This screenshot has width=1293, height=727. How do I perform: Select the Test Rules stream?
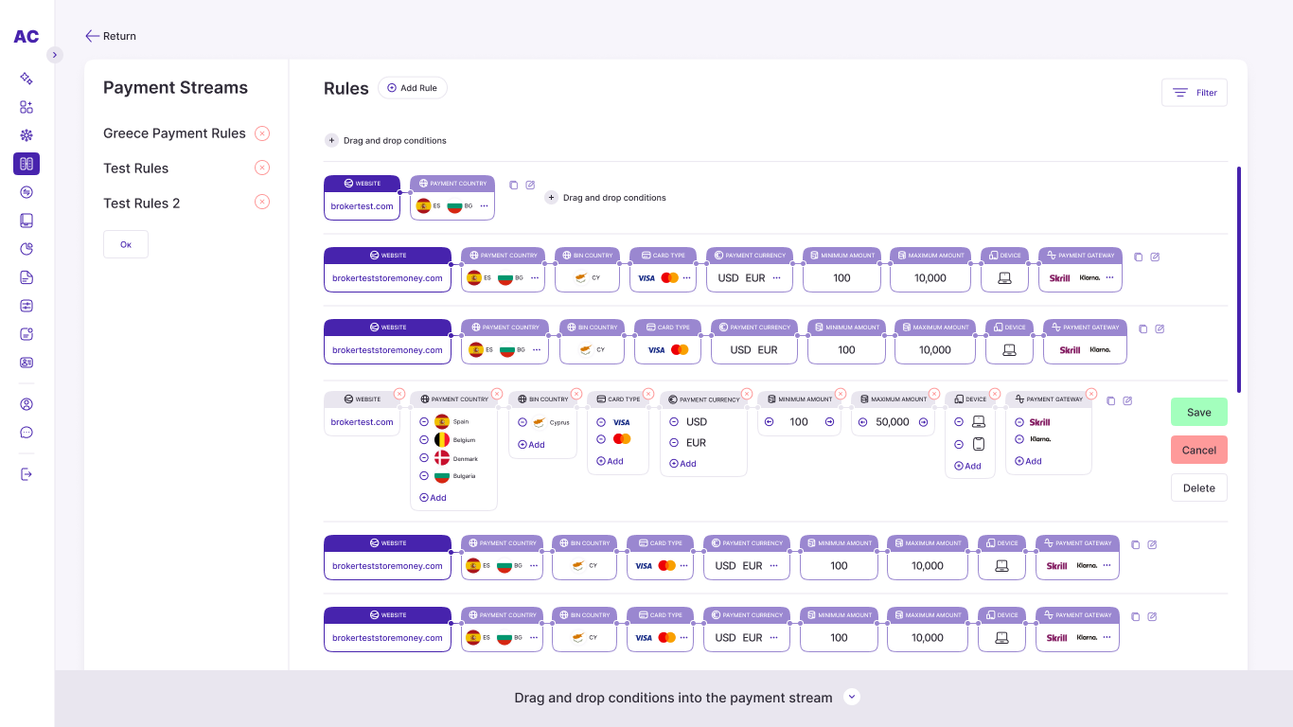pyautogui.click(x=135, y=168)
